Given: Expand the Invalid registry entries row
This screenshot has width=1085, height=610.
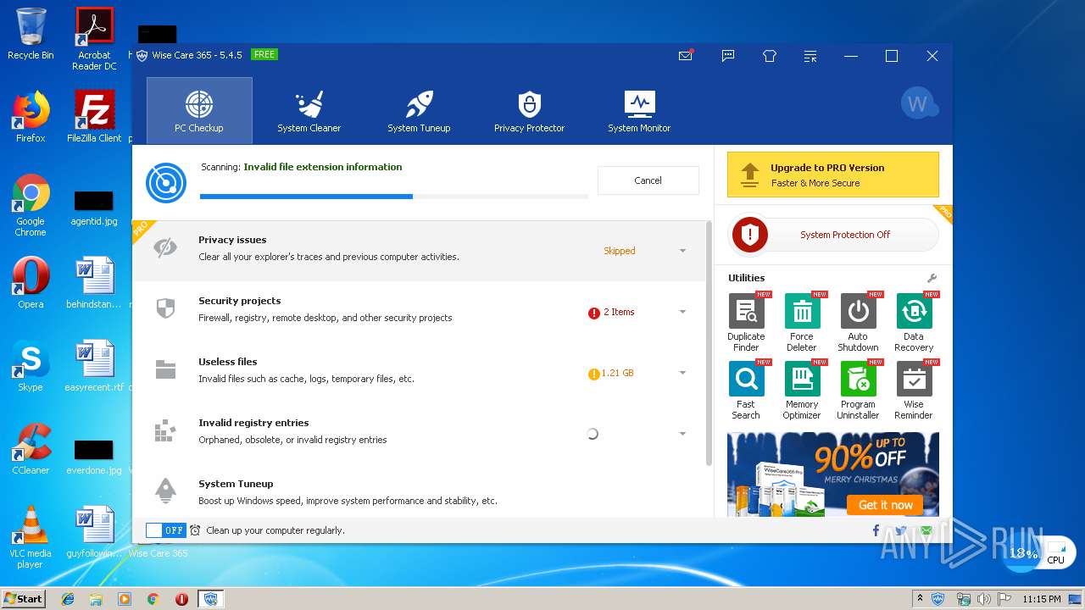Looking at the screenshot, I should (x=682, y=434).
